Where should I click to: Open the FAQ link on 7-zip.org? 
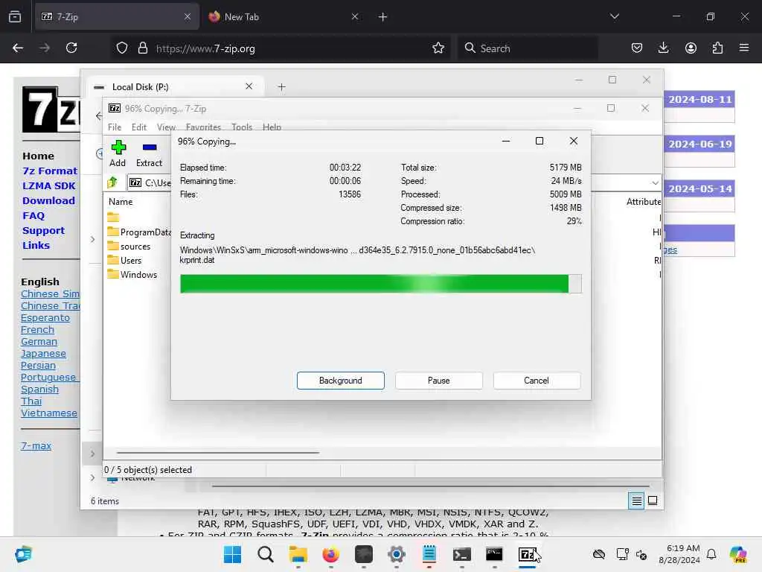(x=33, y=215)
